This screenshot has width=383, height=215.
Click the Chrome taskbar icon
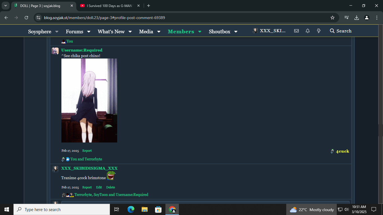(x=172, y=209)
